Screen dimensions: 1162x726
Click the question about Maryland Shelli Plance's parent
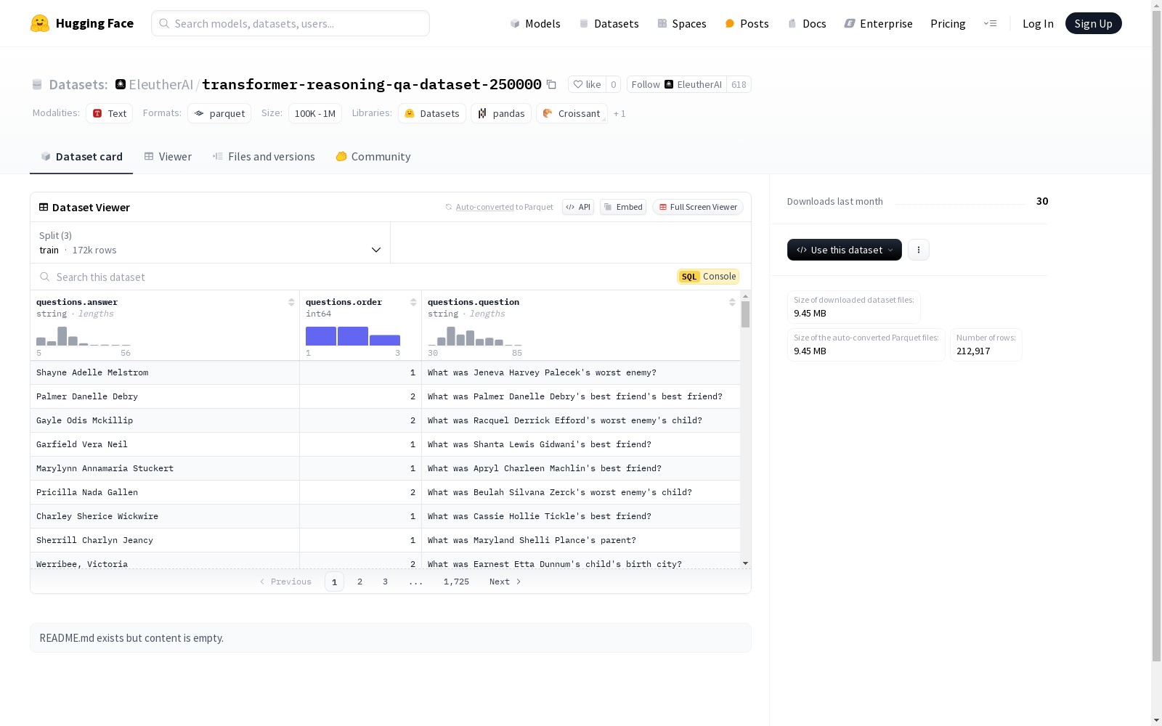tap(581, 540)
